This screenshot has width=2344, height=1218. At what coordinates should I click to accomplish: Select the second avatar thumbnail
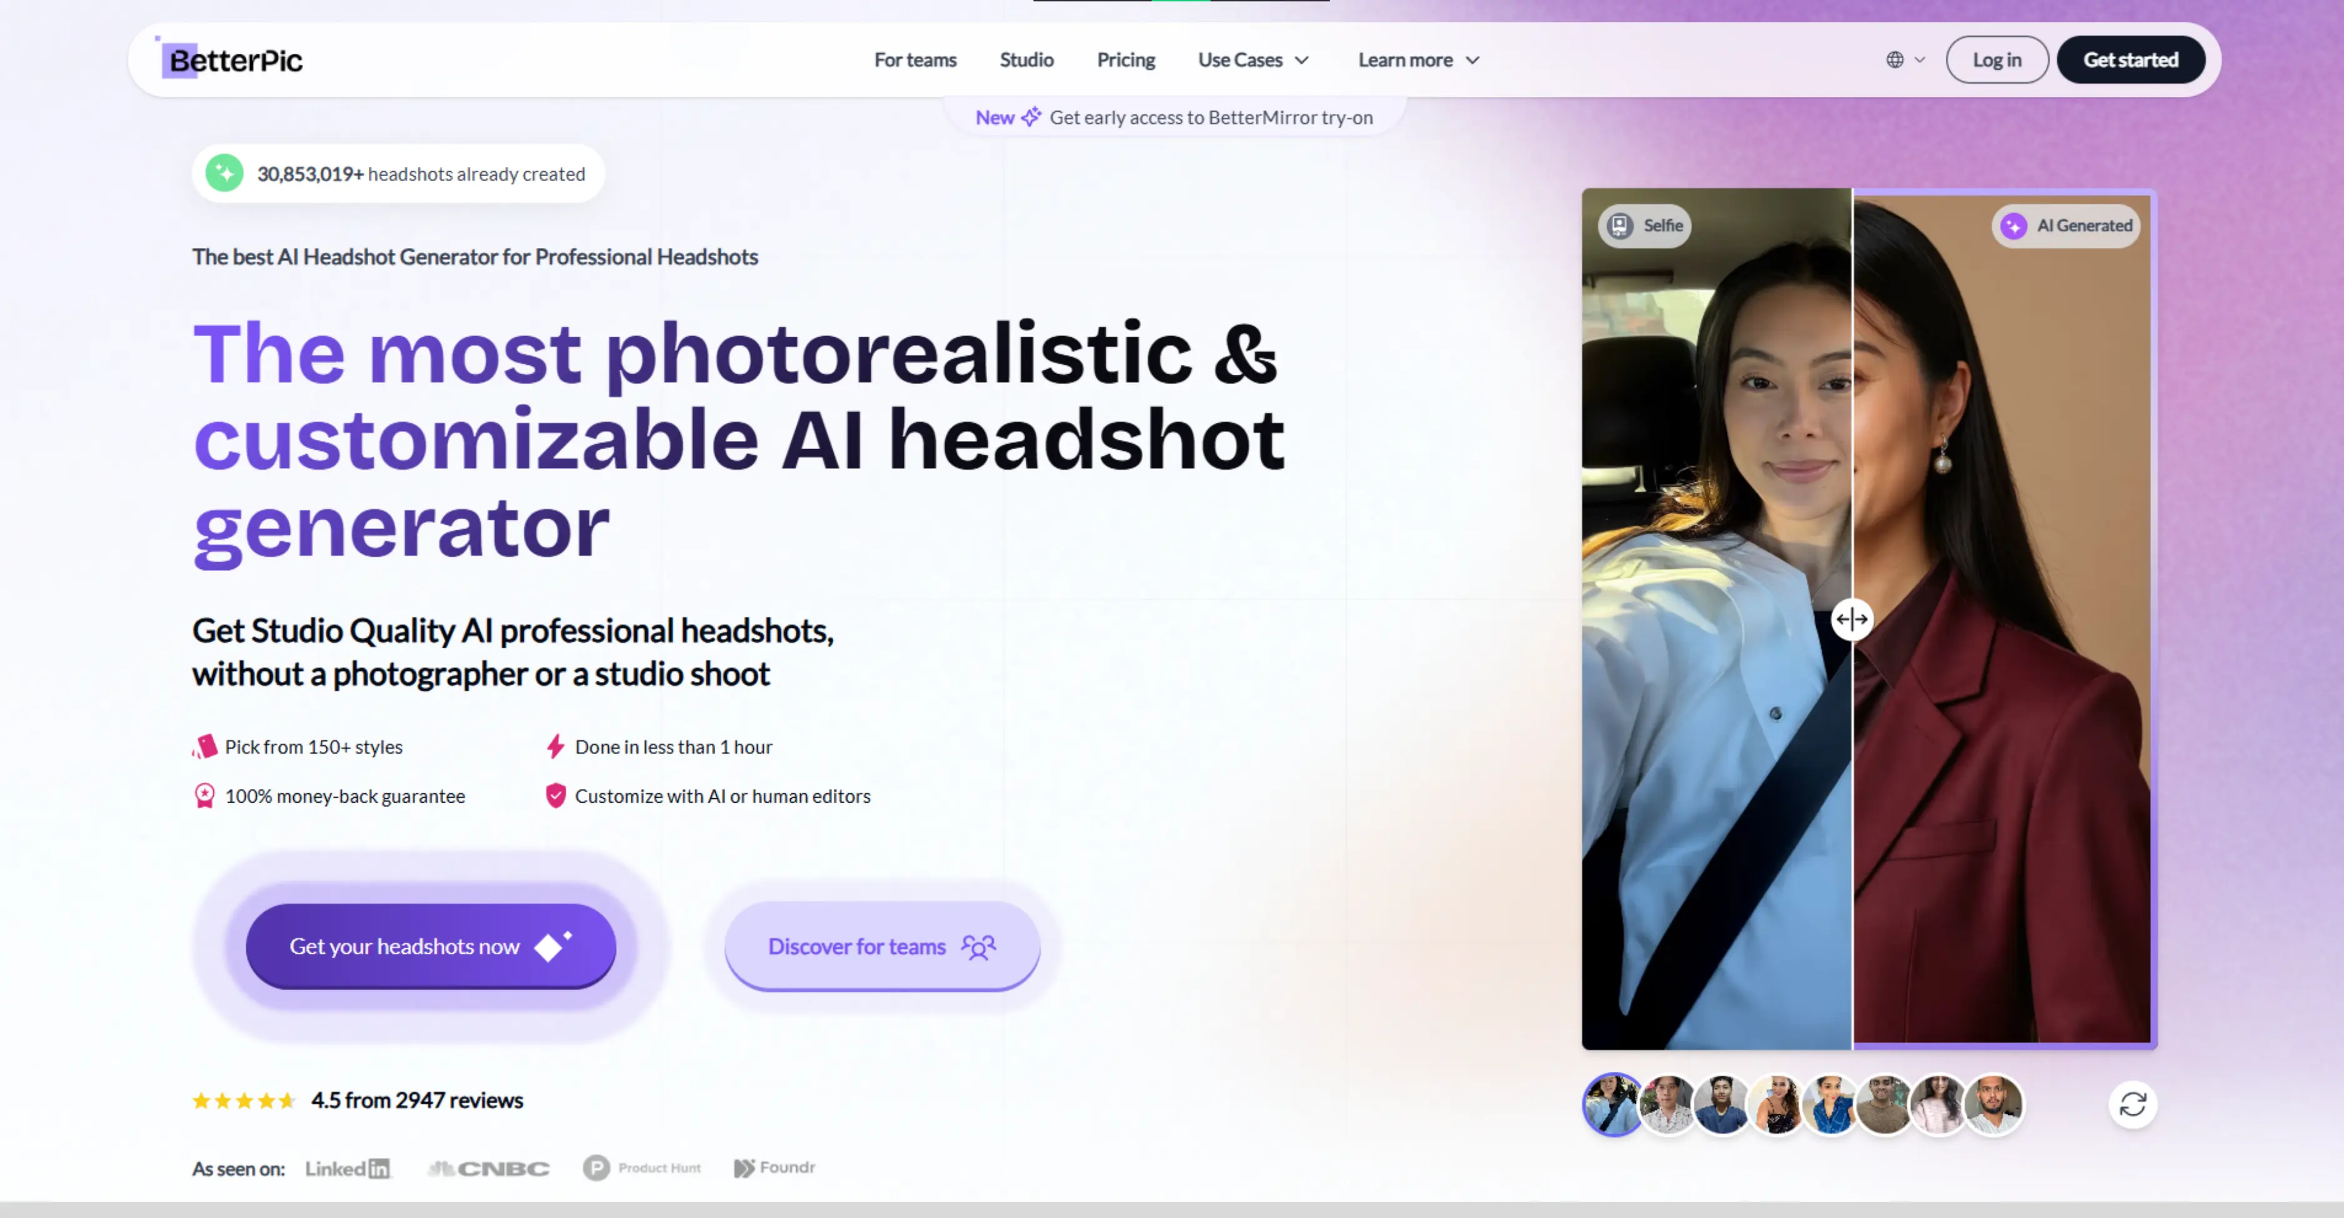[x=1667, y=1104]
